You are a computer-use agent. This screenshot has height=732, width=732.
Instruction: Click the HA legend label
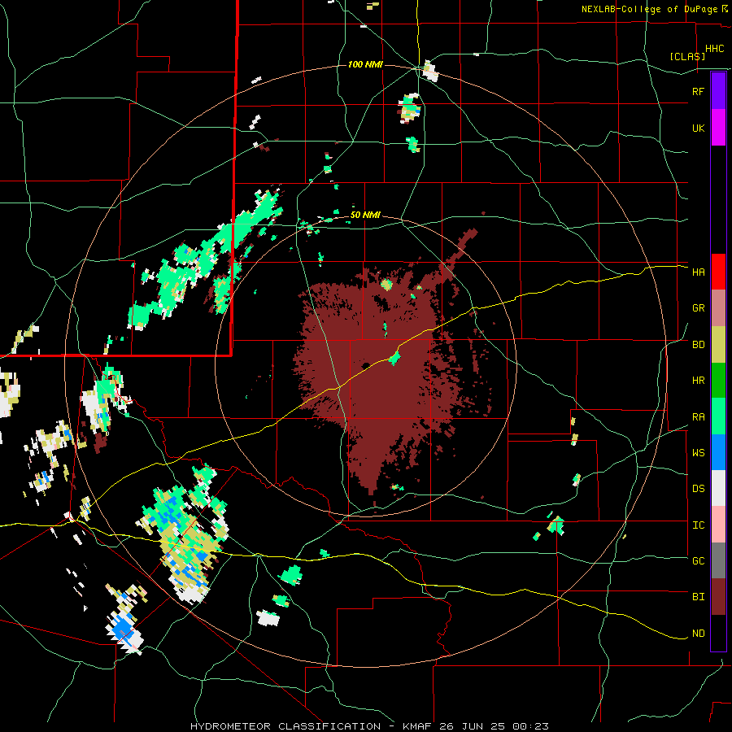698,272
